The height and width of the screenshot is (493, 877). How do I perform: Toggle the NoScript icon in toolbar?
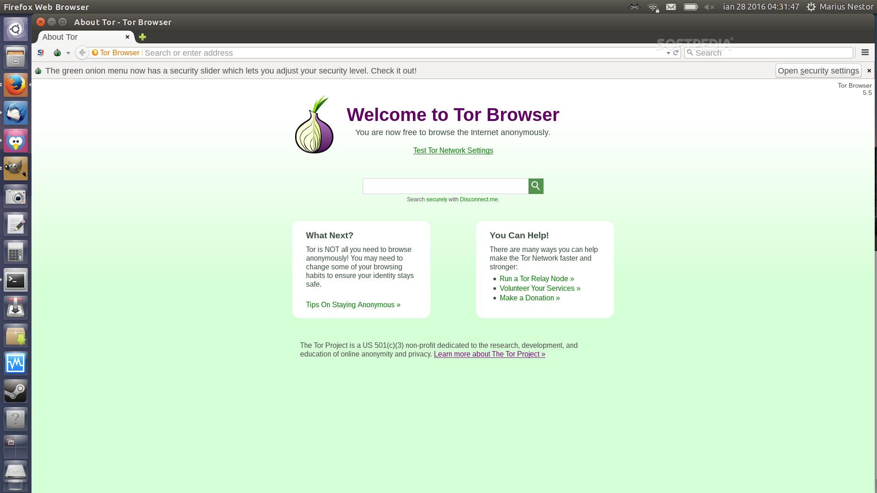[x=40, y=53]
